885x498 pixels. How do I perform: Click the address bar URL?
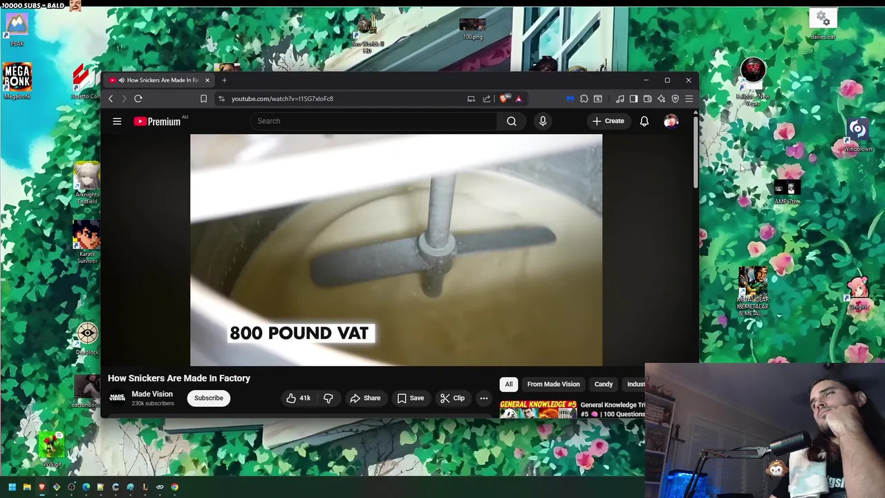282,99
